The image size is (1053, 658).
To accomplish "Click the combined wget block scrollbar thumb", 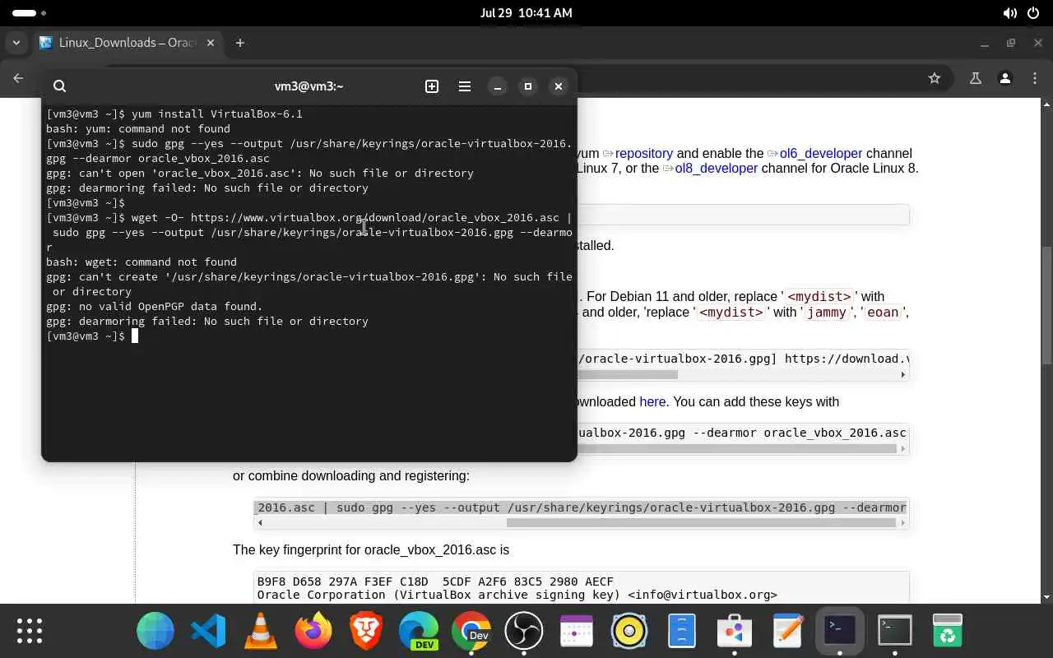I will coord(701,522).
